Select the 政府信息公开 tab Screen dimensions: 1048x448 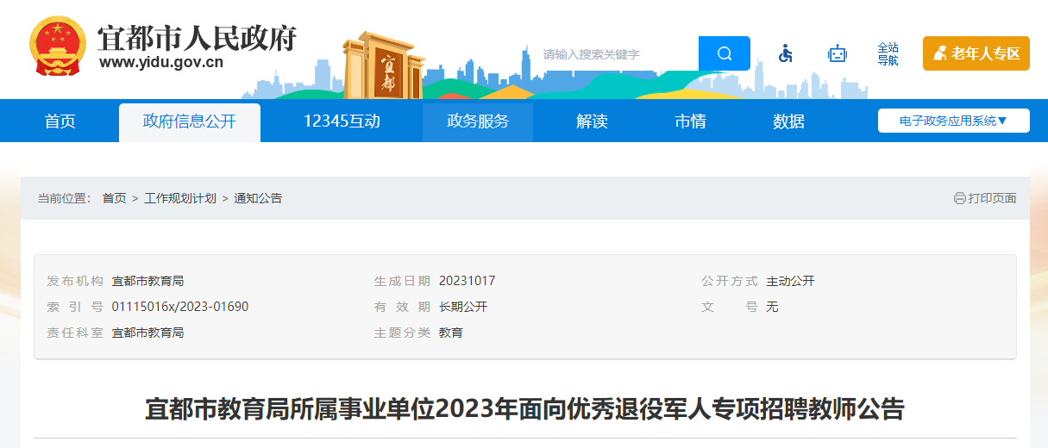tap(189, 121)
